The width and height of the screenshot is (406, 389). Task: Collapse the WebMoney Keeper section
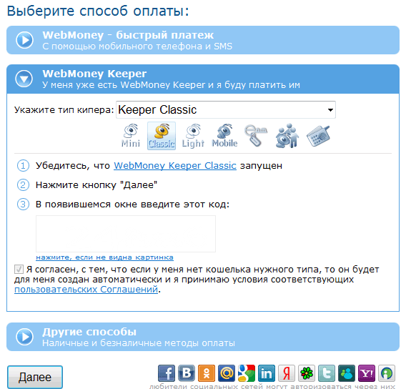click(x=203, y=79)
